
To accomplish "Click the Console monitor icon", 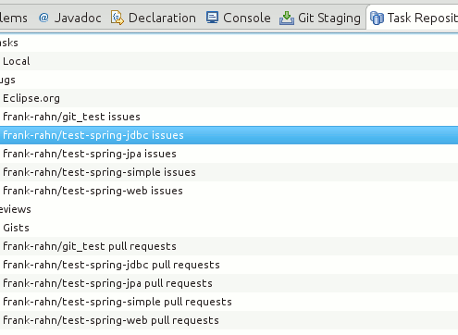I will pyautogui.click(x=212, y=18).
